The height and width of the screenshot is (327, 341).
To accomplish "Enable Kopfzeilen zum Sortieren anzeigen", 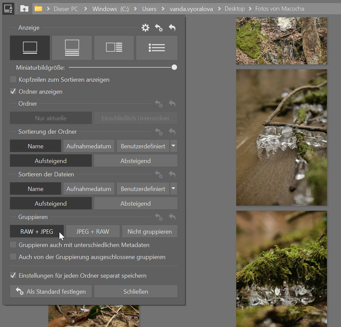I will click(13, 79).
